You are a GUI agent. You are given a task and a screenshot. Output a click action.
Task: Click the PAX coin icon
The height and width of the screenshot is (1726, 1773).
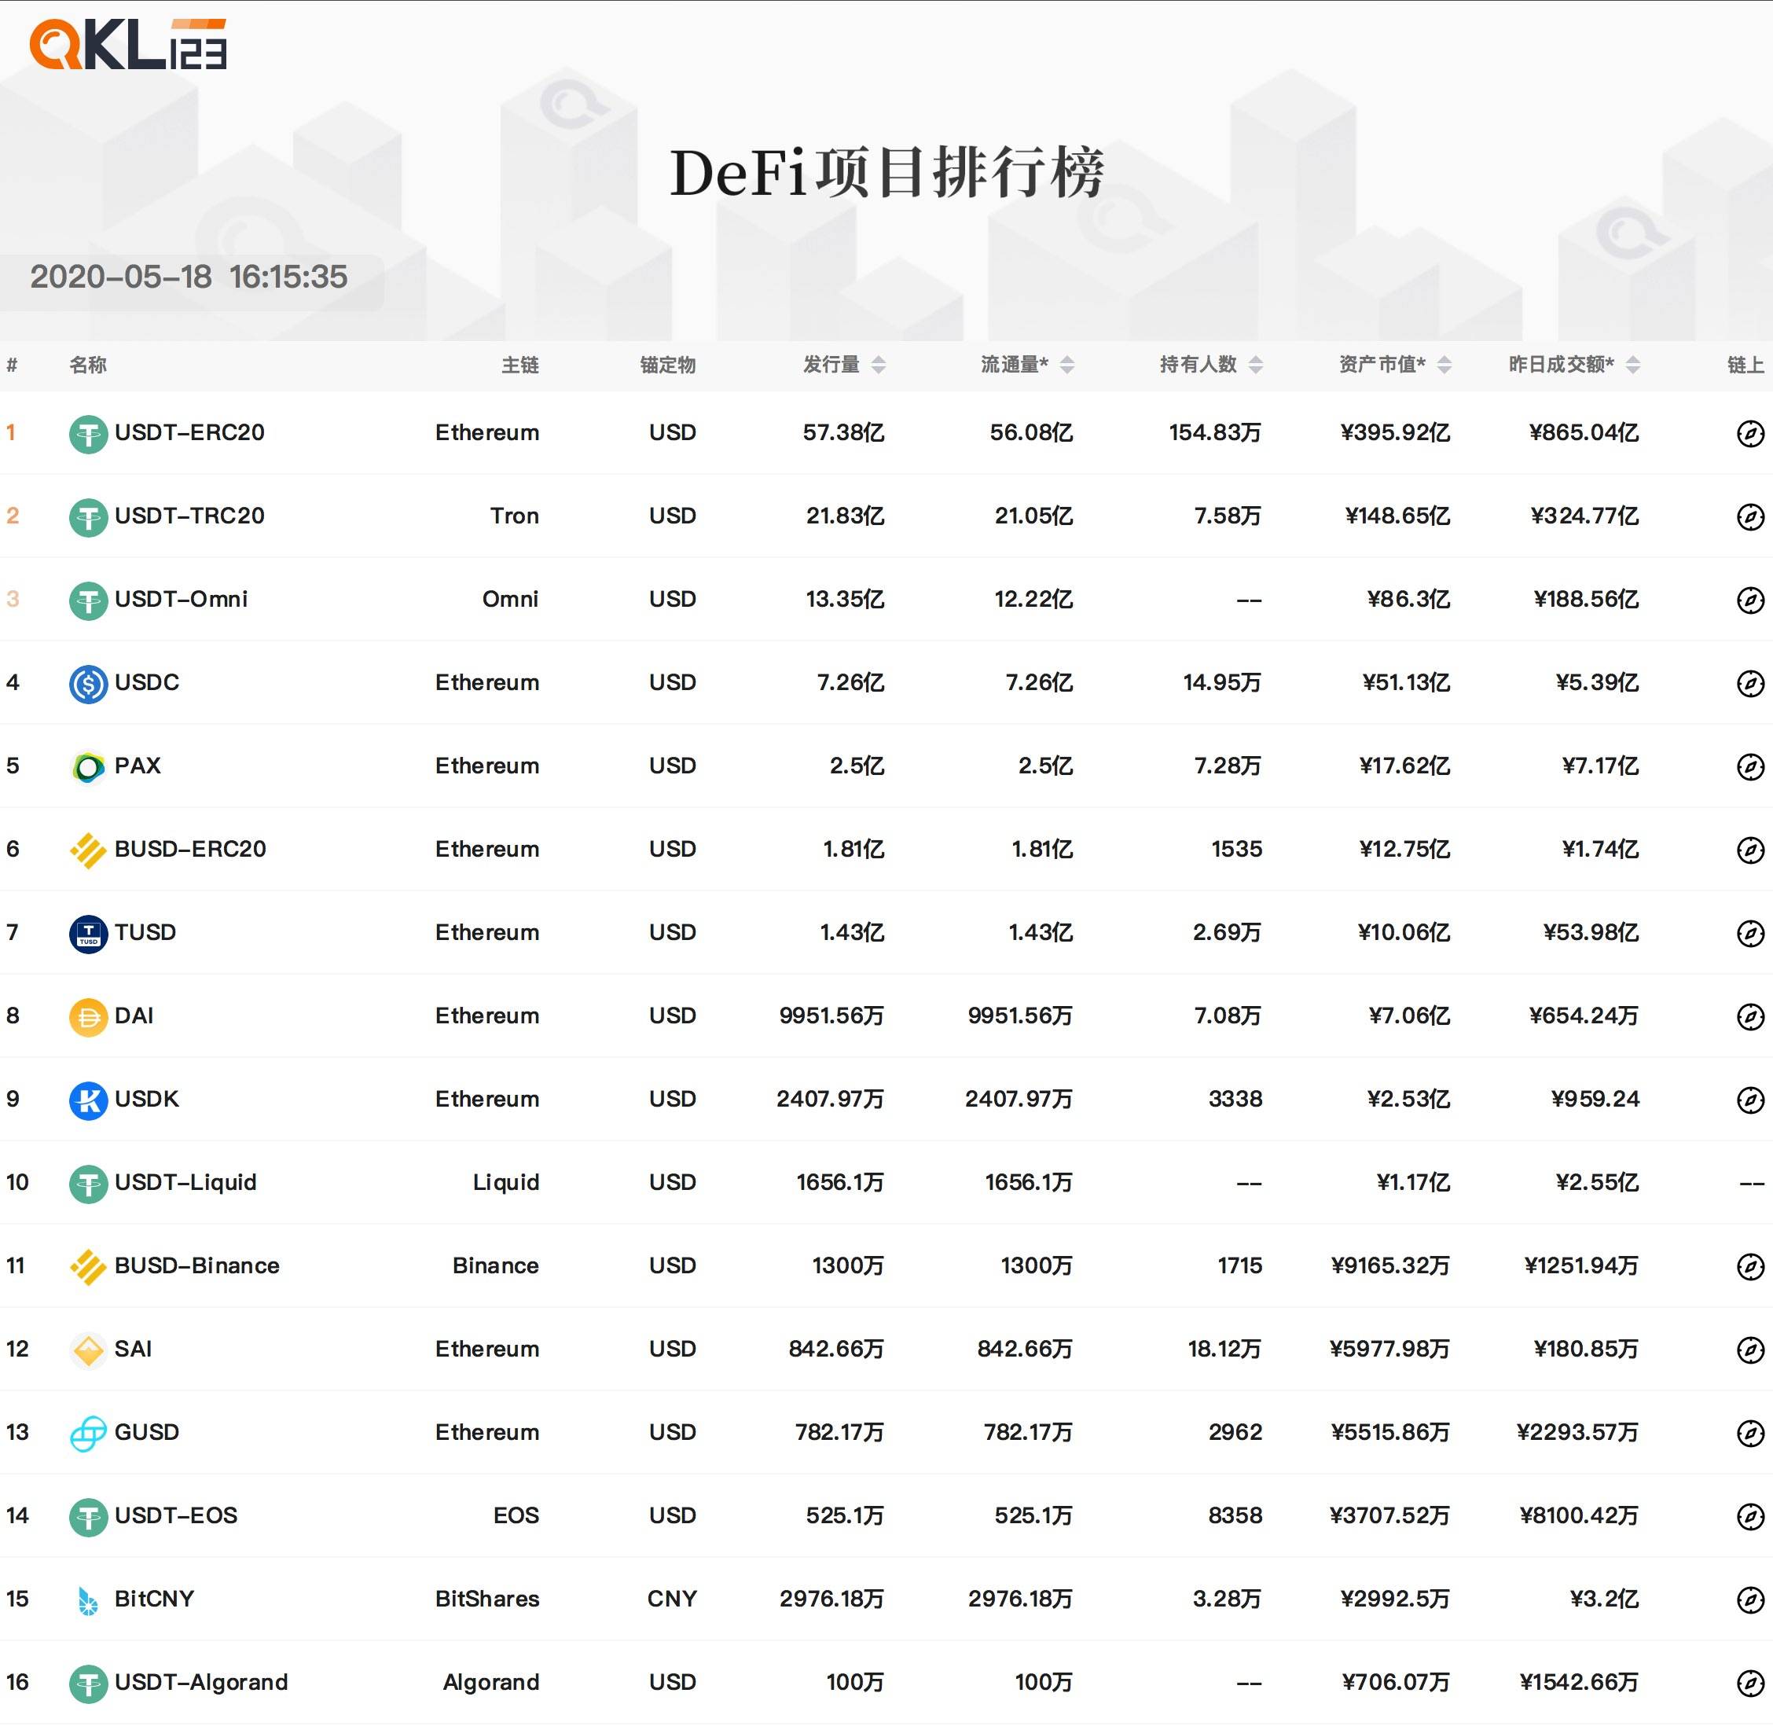point(88,767)
